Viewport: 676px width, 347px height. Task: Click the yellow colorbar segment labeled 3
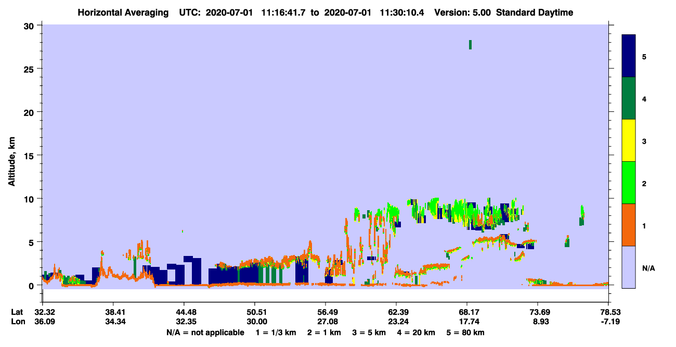pos(629,140)
